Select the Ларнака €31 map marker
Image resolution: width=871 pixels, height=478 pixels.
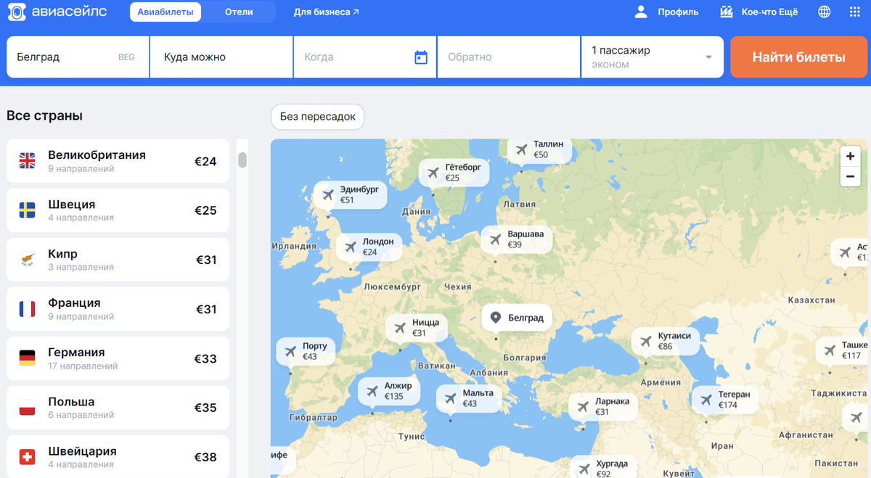coord(603,406)
